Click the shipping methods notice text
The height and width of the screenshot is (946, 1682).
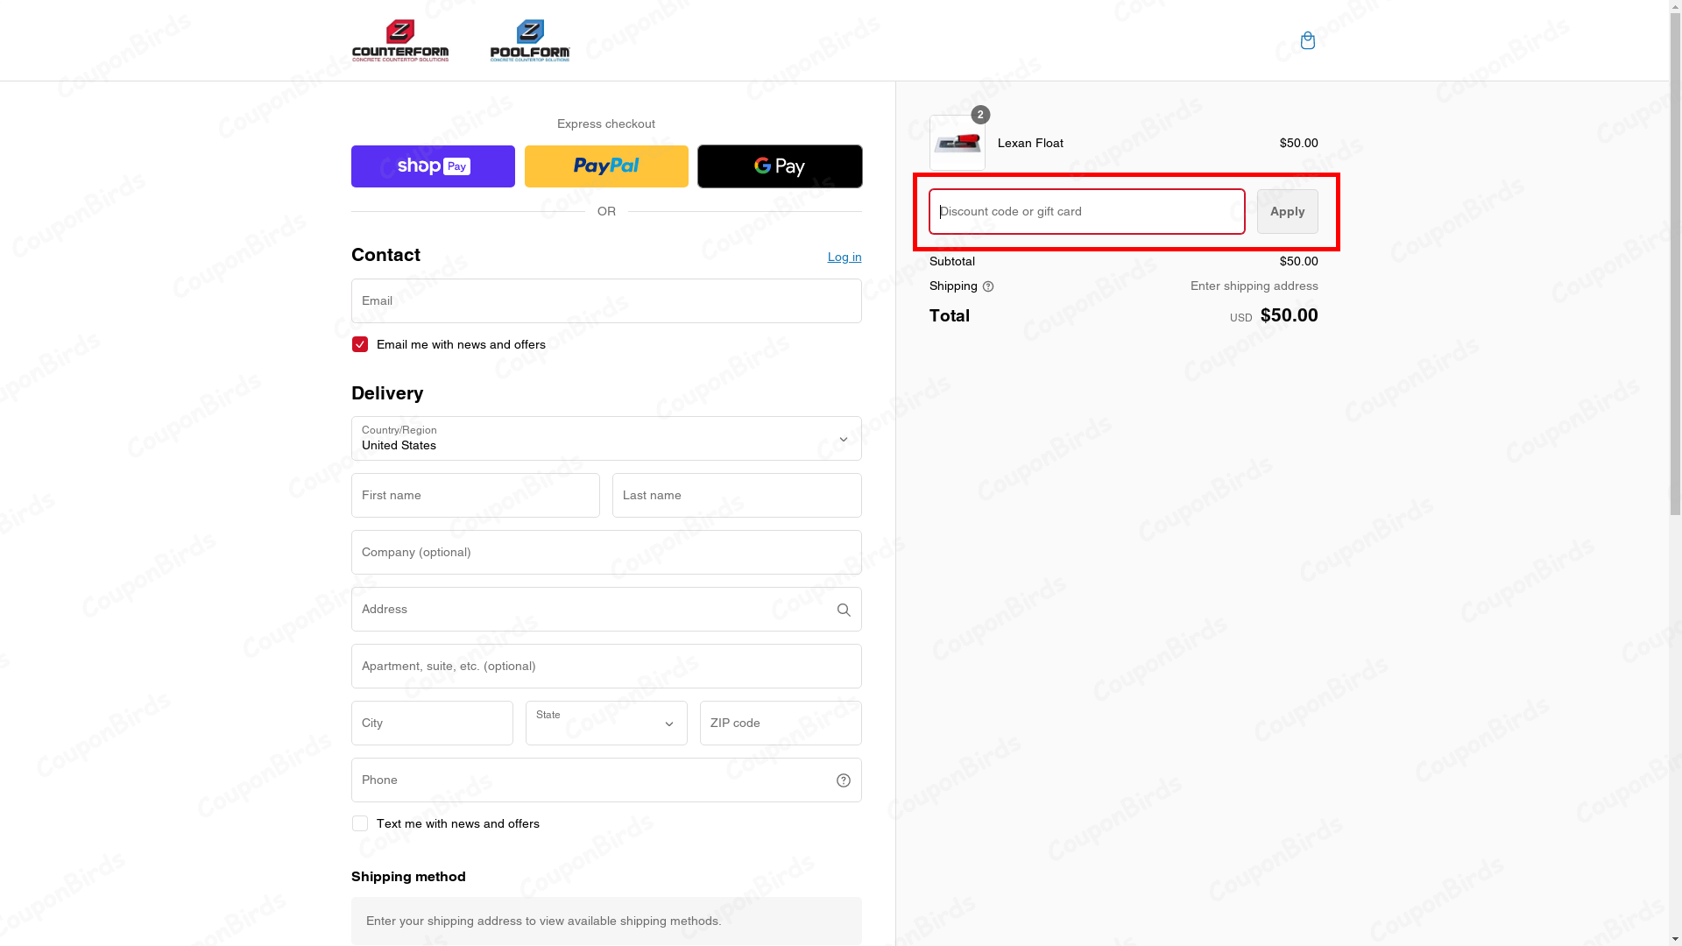[x=544, y=921]
